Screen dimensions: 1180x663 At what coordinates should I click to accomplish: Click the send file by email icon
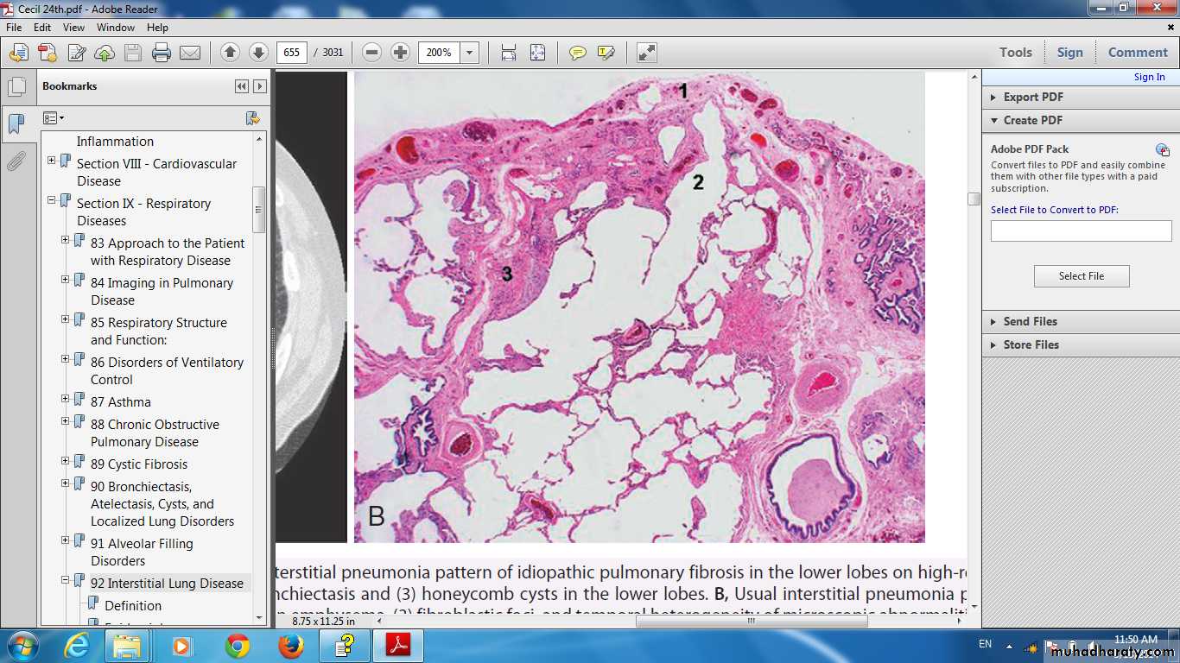pos(190,53)
